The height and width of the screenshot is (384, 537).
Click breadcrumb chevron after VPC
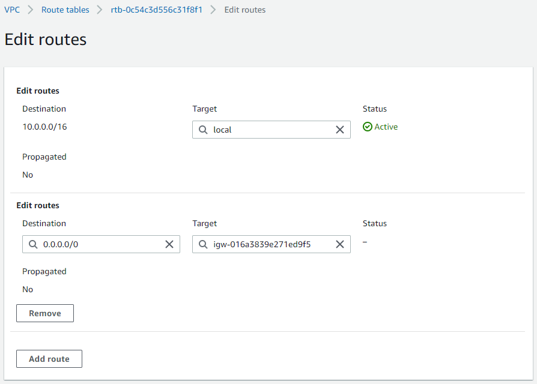click(x=31, y=10)
